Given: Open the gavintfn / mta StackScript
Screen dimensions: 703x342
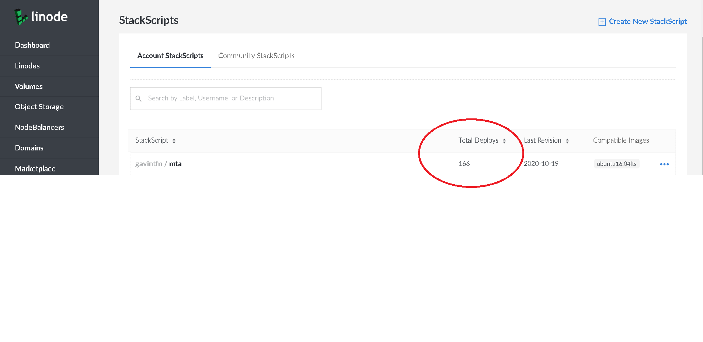Looking at the screenshot, I should coord(159,164).
